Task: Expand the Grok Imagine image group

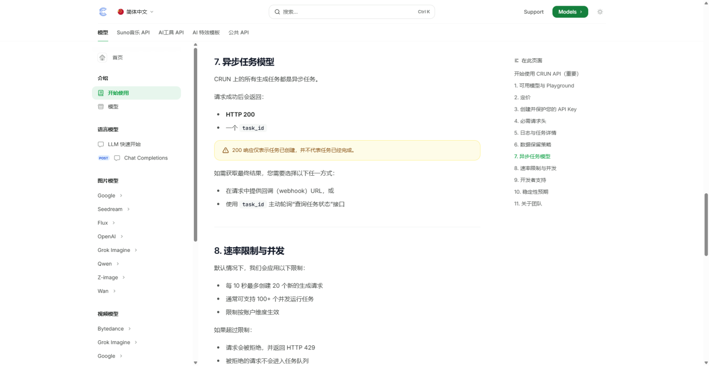Action: (x=118, y=250)
